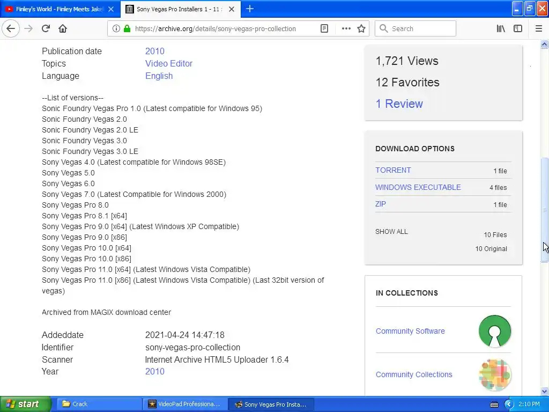Click the green padlock security icon

point(127,28)
